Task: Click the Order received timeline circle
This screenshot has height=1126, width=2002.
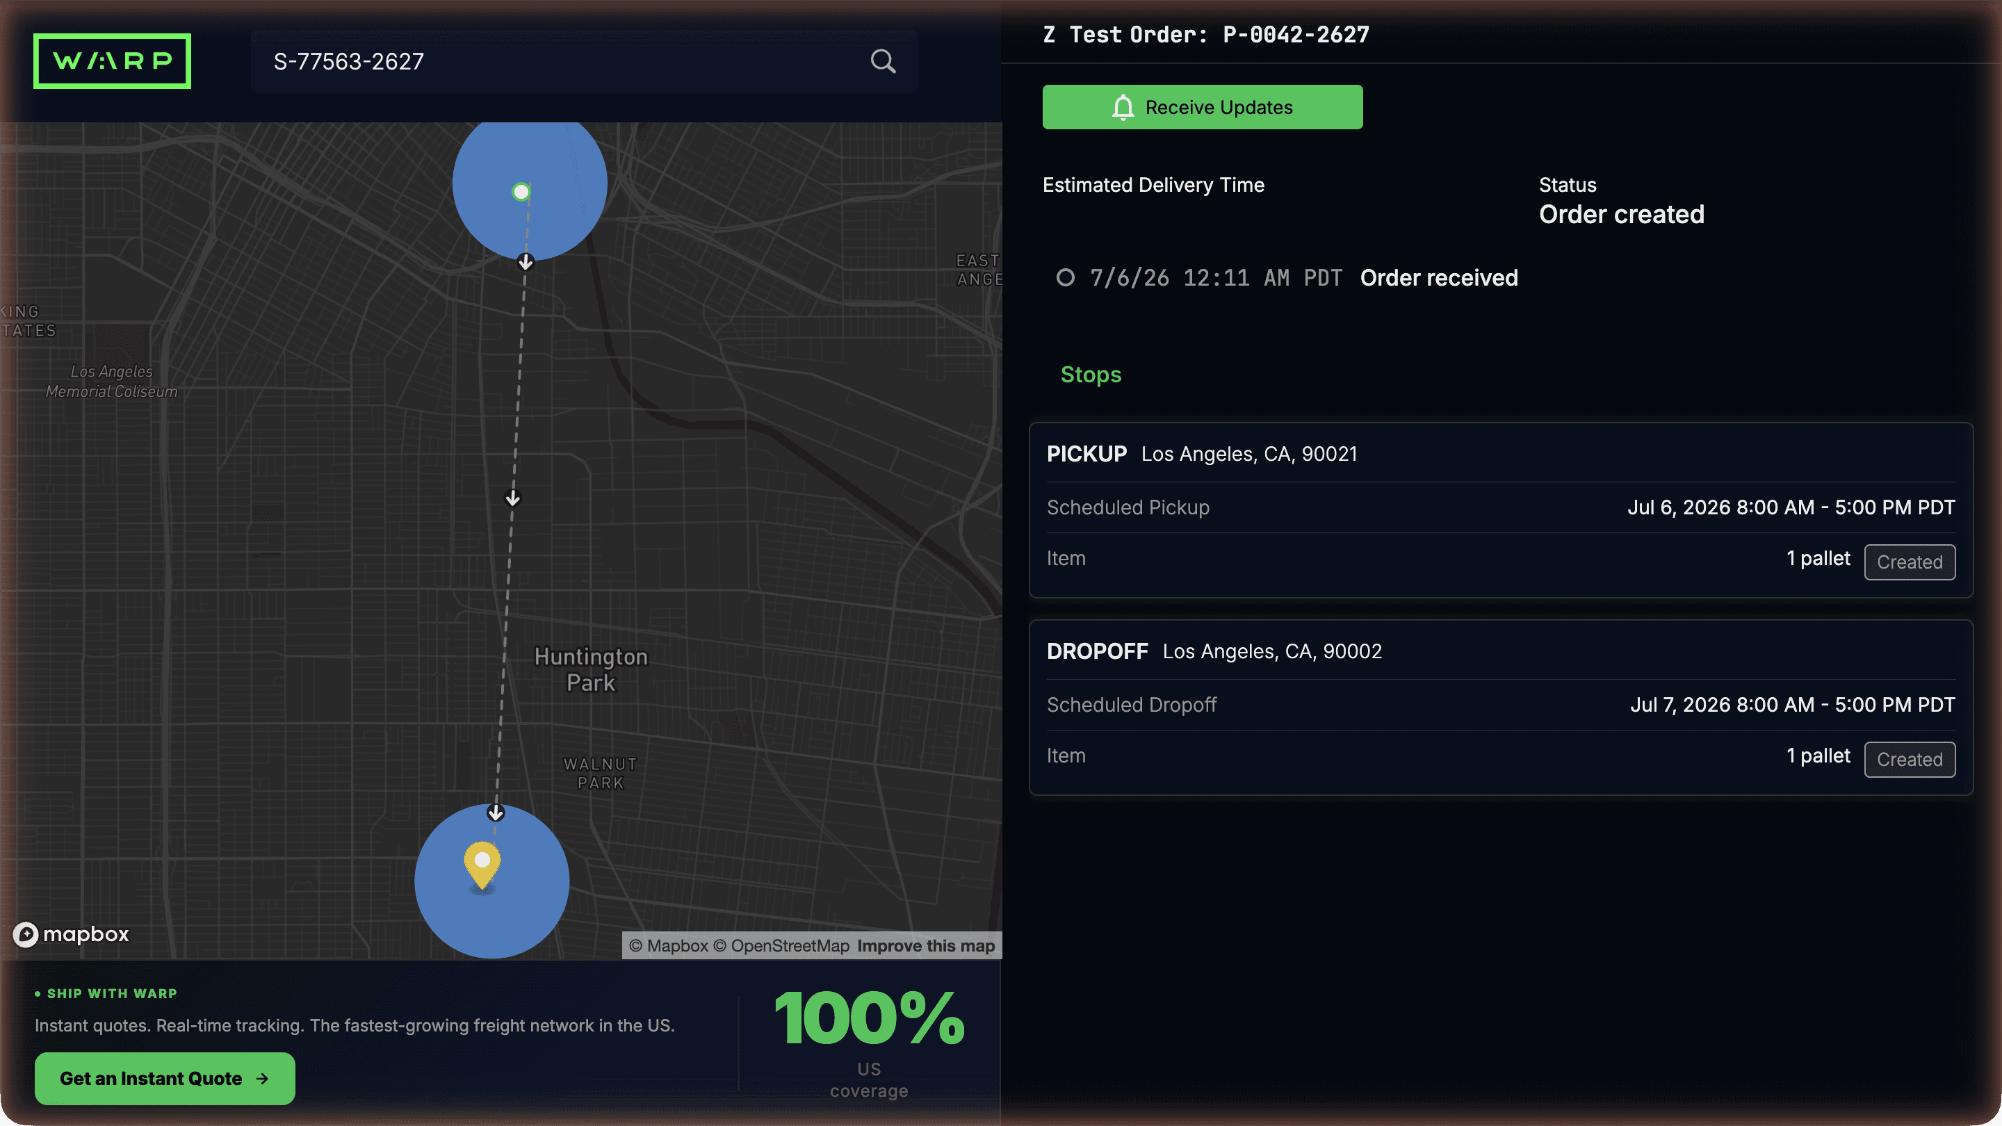Action: tap(1065, 277)
